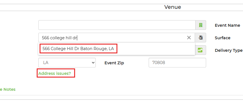Click the import document arrow icon
The image size is (243, 107).
200,38
